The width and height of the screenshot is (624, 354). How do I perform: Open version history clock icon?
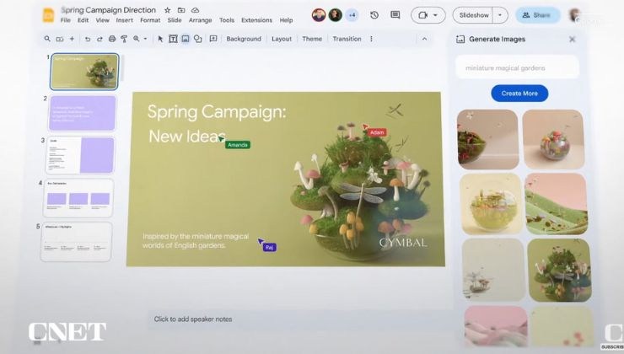click(374, 15)
